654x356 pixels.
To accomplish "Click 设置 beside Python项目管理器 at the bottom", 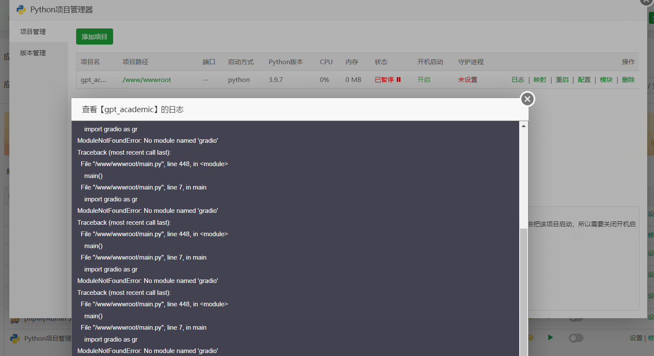I will point(635,338).
